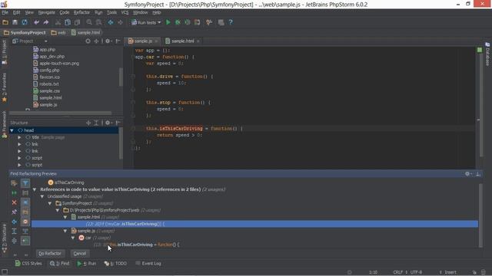
Task: Collapse the SymfonyProject usages node
Action: point(50,203)
